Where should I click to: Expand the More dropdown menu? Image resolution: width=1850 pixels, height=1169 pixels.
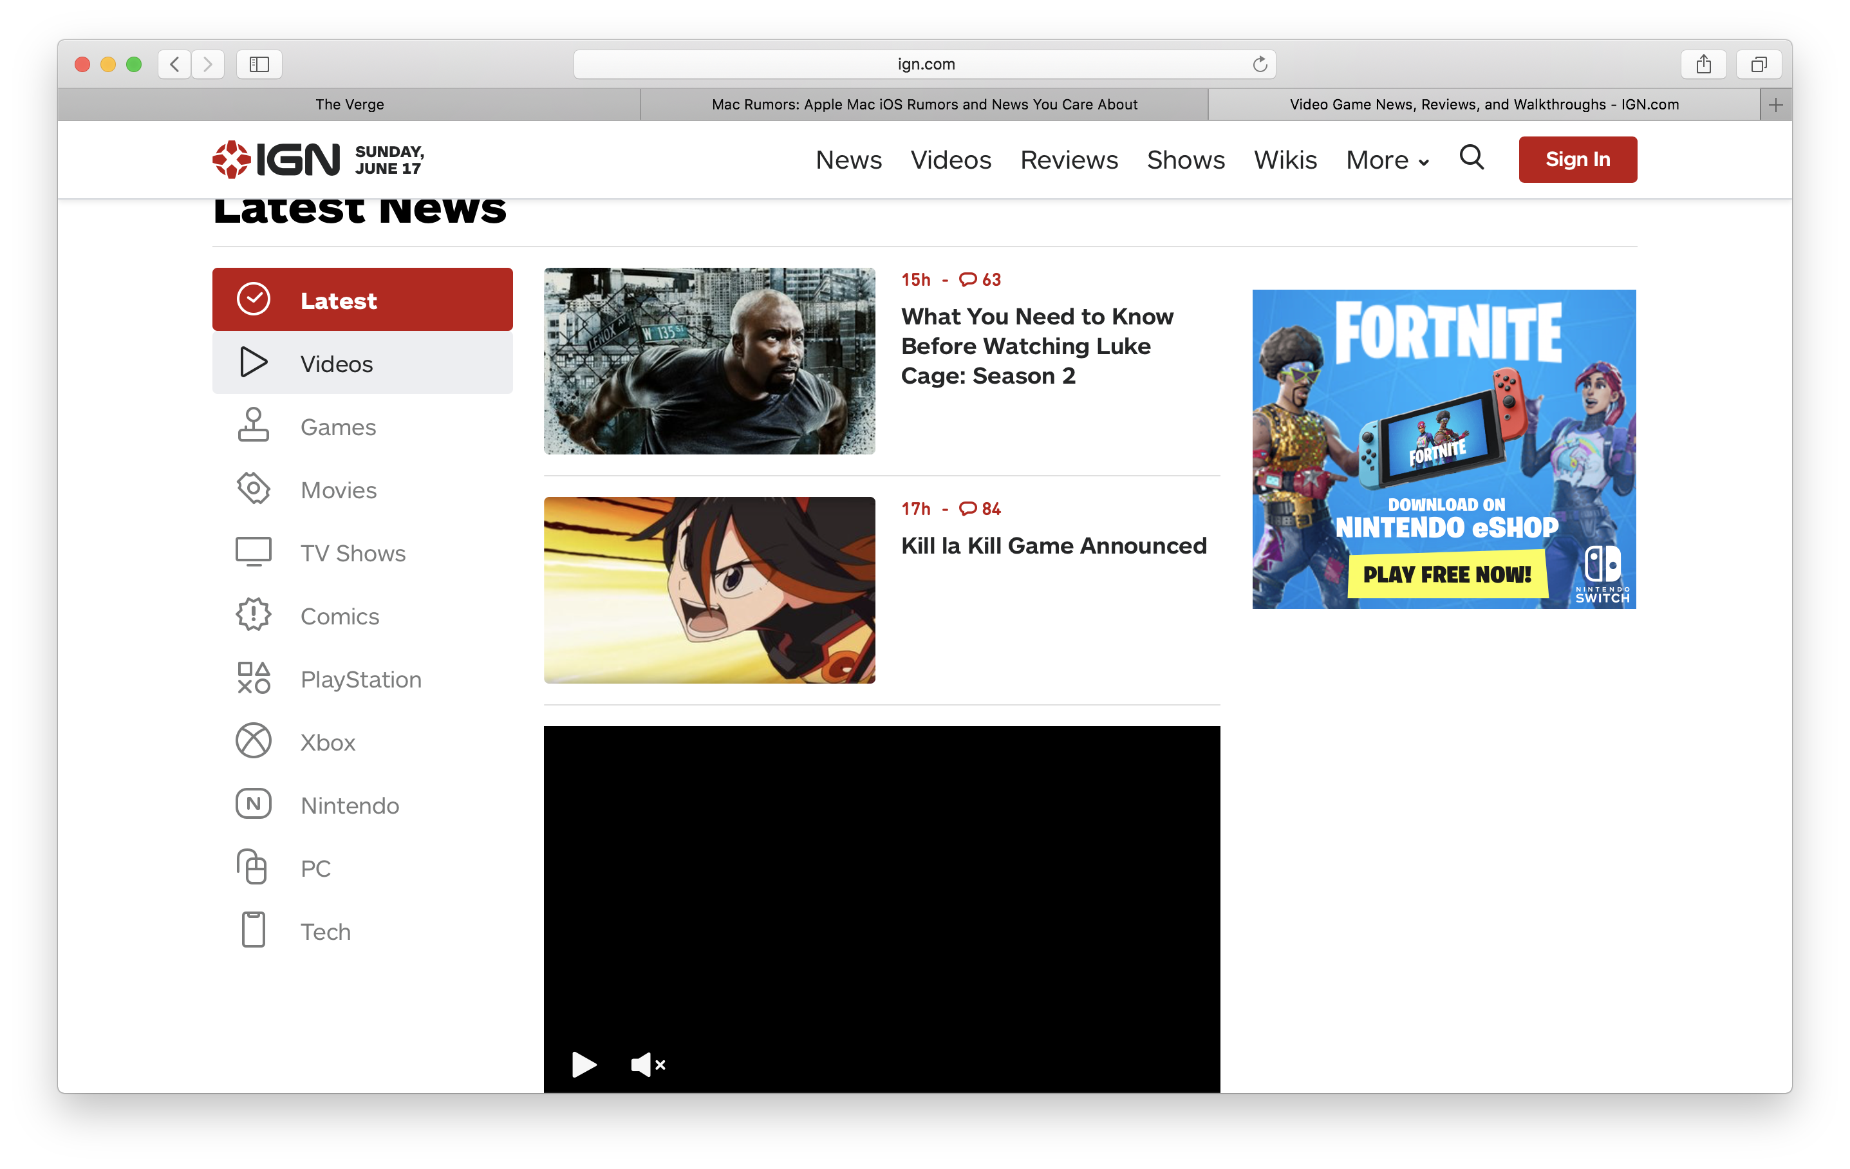pyautogui.click(x=1388, y=160)
